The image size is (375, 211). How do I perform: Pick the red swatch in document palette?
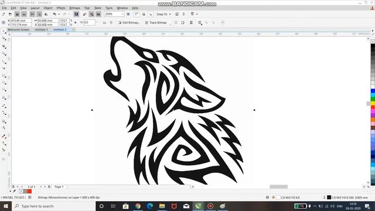tap(29, 191)
